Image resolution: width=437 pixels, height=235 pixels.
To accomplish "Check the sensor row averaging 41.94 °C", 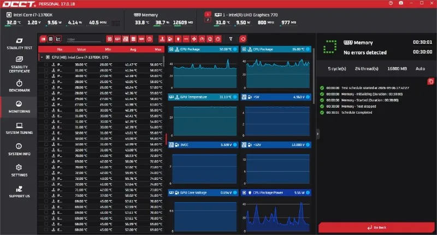I will click(x=46, y=70).
